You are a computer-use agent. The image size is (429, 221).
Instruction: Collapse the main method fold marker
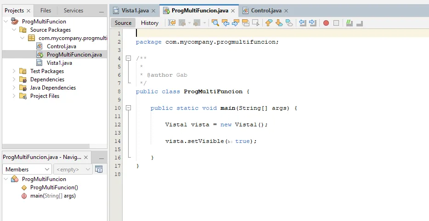point(128,108)
